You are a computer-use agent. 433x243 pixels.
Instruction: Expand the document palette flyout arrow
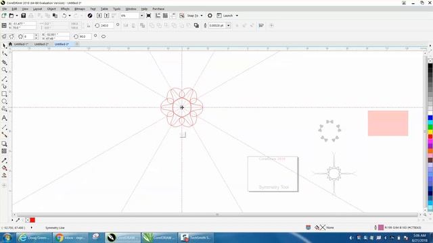coord(12,220)
